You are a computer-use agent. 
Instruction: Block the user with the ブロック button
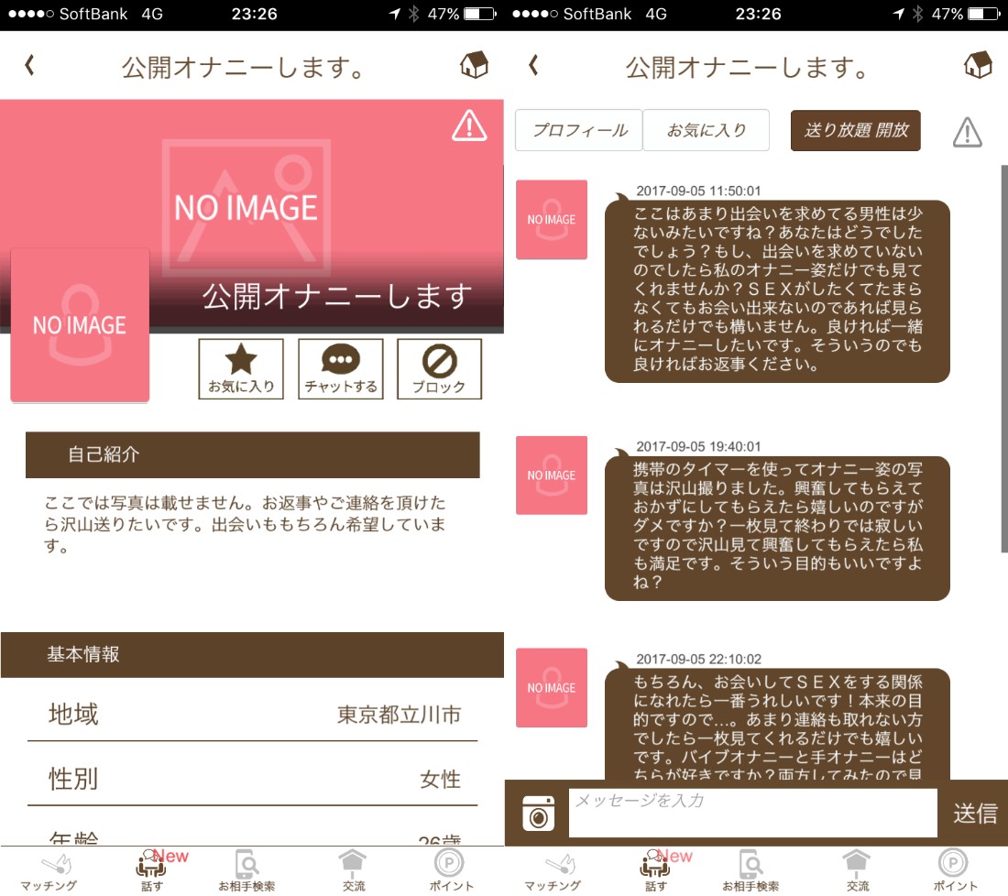pos(439,369)
